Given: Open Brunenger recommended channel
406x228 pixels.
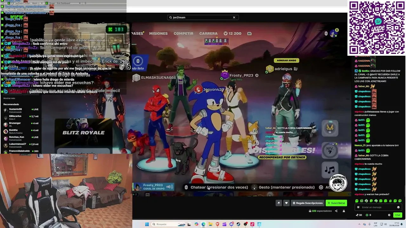Looking at the screenshot, I should pyautogui.click(x=21, y=124).
